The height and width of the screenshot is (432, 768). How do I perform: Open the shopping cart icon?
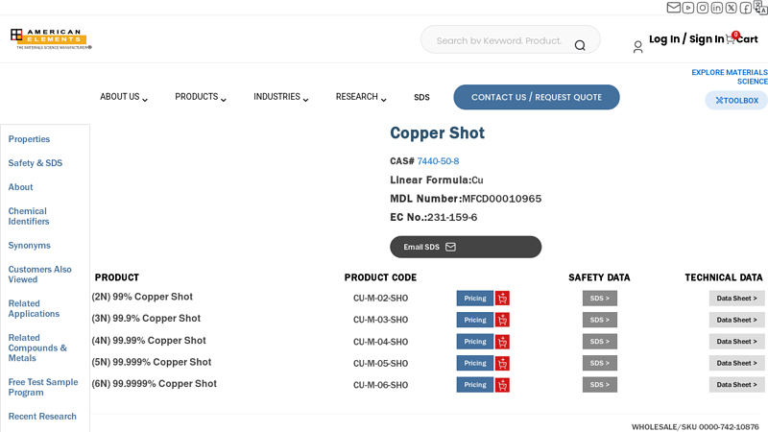pos(731,39)
